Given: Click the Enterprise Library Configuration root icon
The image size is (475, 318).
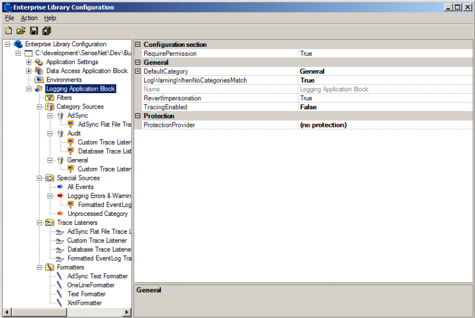Looking at the screenshot, I should coord(18,44).
